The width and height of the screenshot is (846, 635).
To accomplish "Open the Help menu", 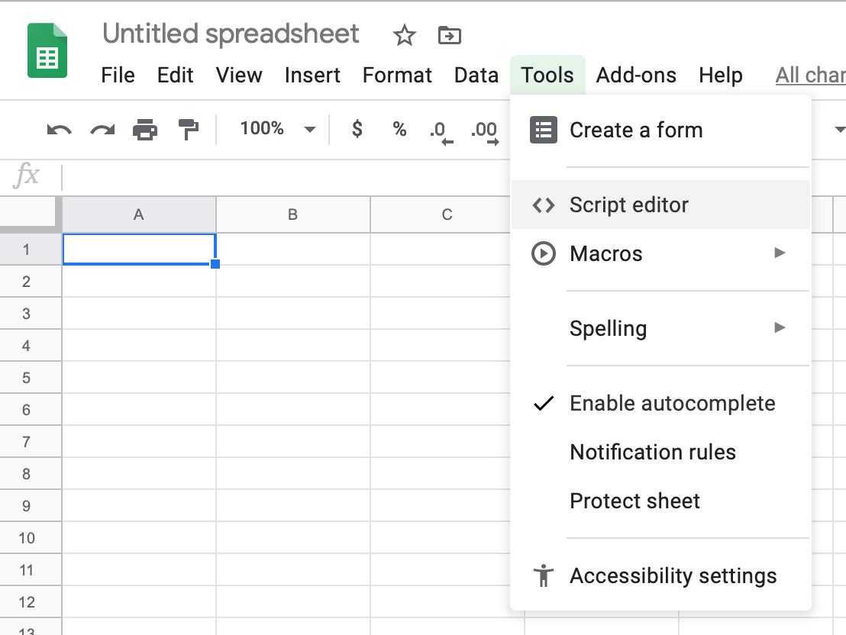I will tap(721, 75).
